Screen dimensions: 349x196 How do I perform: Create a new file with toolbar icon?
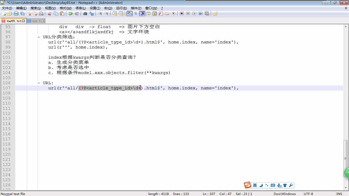pyautogui.click(x=4, y=14)
